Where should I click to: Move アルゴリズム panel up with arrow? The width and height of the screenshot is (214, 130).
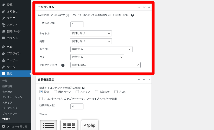tap(139, 7)
